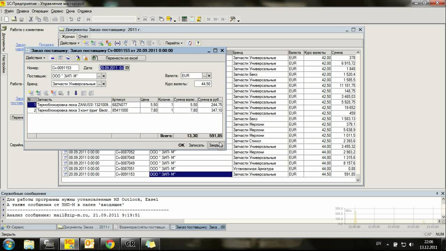
Task: Open the Операции menu
Action: point(40,11)
